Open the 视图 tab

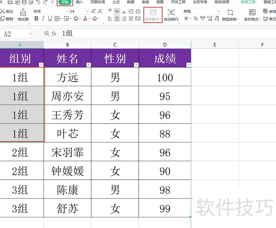pos(160,2)
